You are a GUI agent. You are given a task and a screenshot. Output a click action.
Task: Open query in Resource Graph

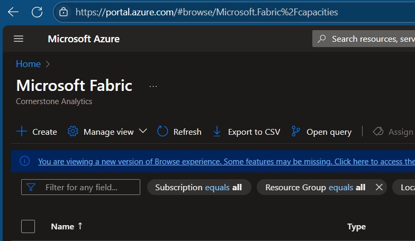click(x=322, y=132)
